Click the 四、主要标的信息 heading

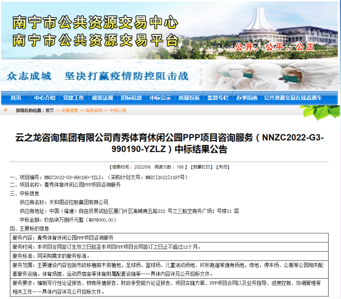30,228
